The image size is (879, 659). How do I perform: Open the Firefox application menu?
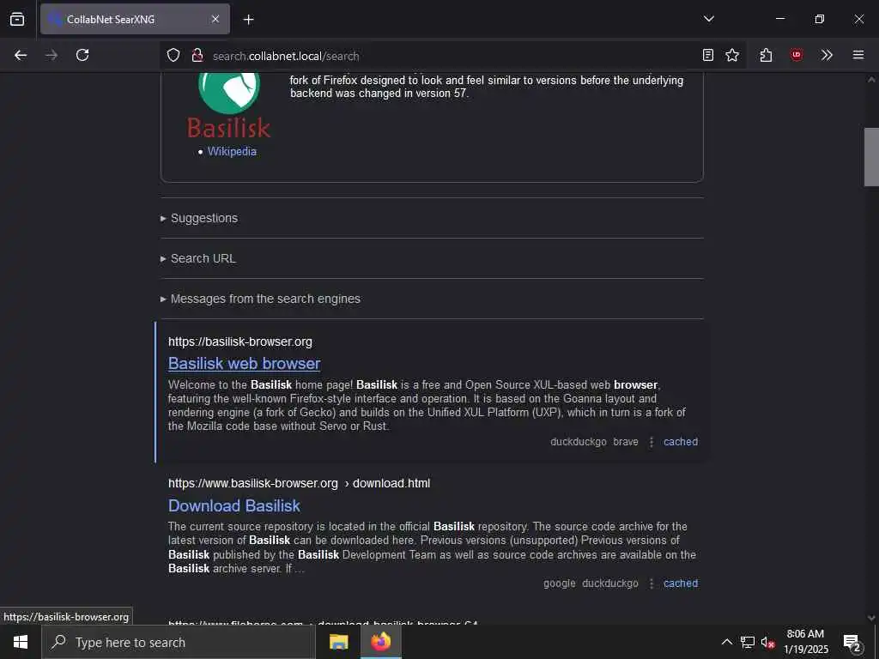[858, 55]
